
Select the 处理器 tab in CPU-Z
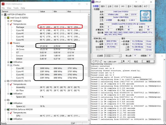(96, 6)
